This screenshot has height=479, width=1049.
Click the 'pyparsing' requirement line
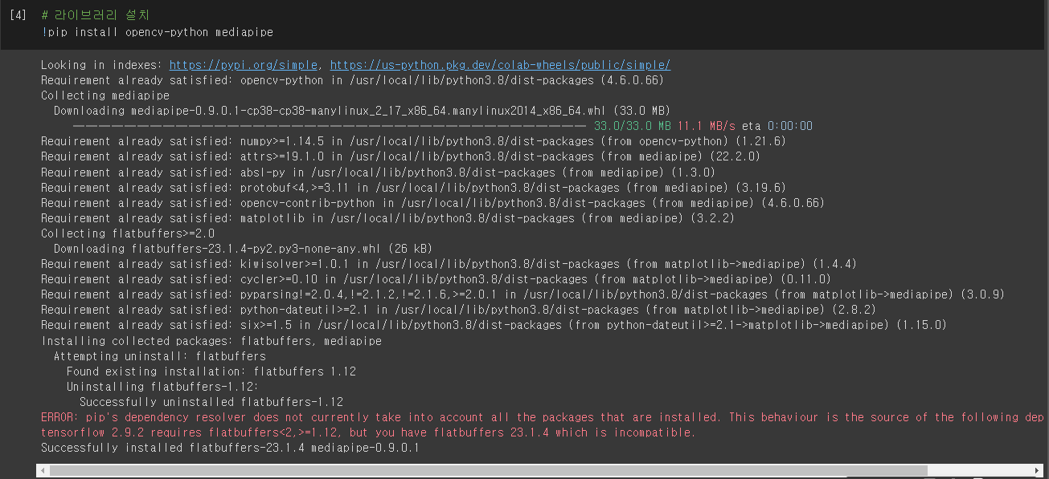pyautogui.click(x=522, y=294)
